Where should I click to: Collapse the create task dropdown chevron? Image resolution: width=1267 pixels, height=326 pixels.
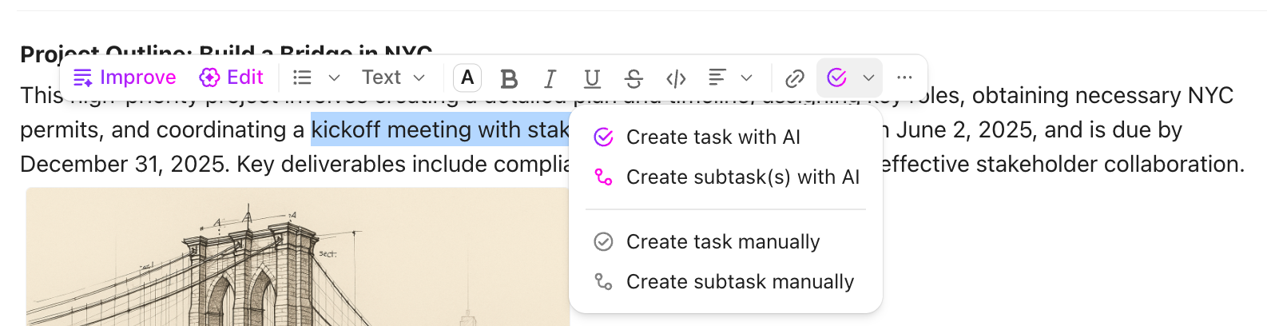pyautogui.click(x=868, y=78)
